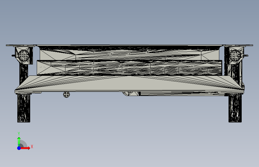Click the green Y axis arrow of the triad
Screen dimensions: 259x167
coord(19,141)
